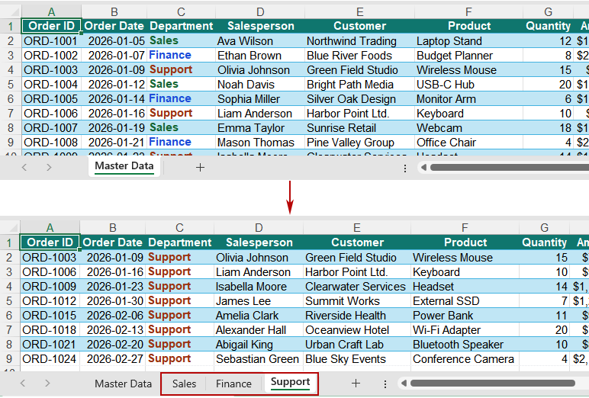Select date cell 2026-01-19
589x398 pixels.
point(114,128)
